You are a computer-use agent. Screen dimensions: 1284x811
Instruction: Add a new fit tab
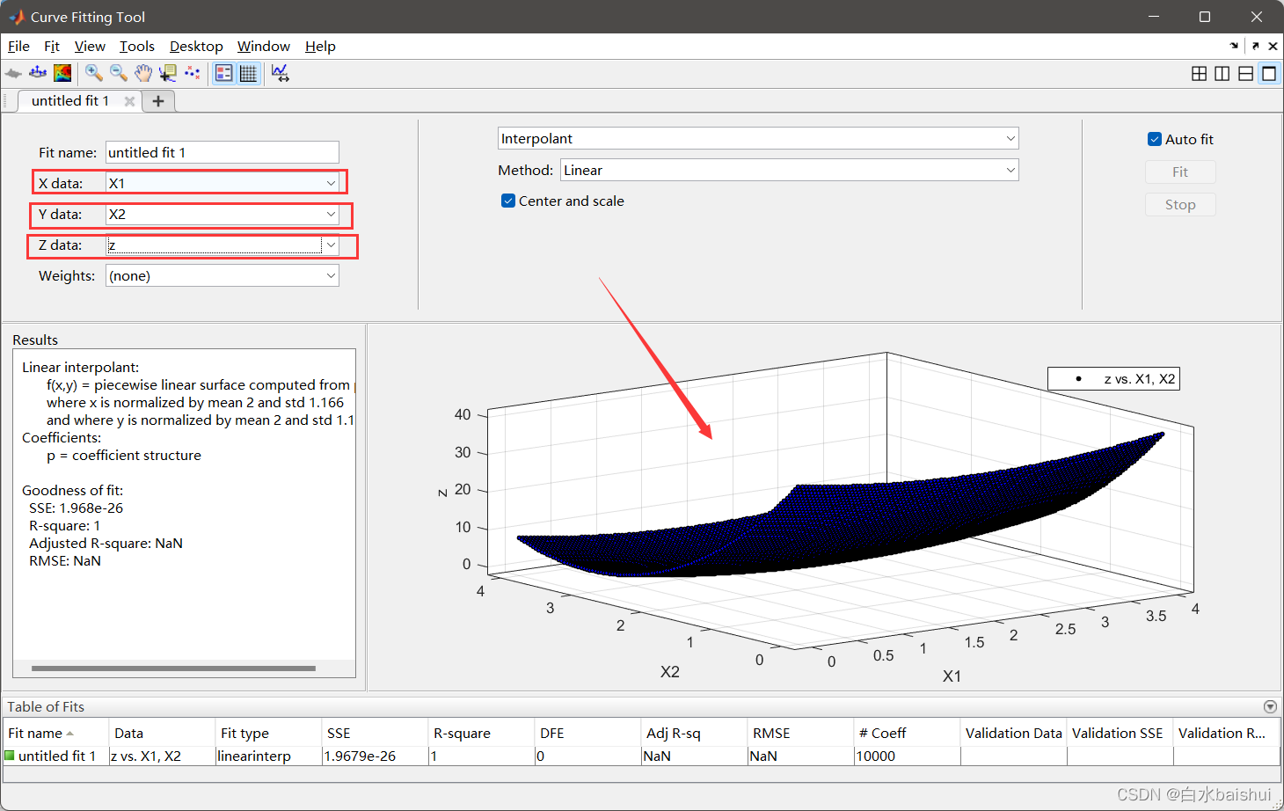158,101
